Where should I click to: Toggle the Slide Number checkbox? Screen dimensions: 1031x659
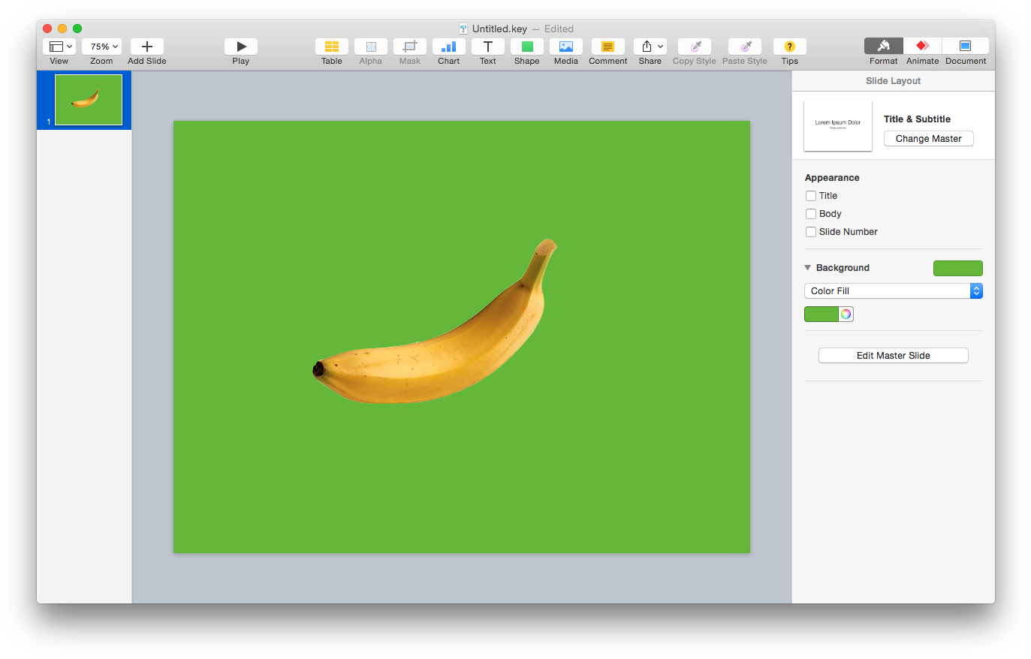[811, 232]
